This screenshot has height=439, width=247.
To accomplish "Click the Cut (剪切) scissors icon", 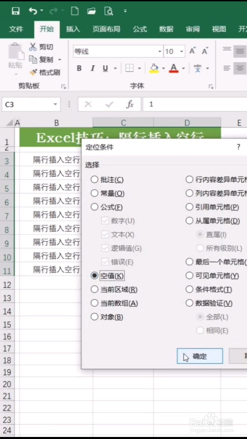I will 33,47.
